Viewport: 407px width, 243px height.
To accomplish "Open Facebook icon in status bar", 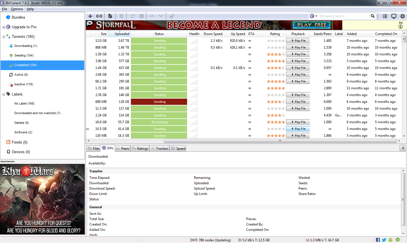I will coord(378,240).
